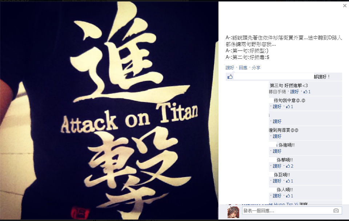The image size is (349, 221).
Task: Like the comment 係進喎!!
Action: click(x=277, y=151)
